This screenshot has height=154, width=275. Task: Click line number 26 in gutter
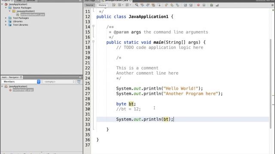point(88,89)
